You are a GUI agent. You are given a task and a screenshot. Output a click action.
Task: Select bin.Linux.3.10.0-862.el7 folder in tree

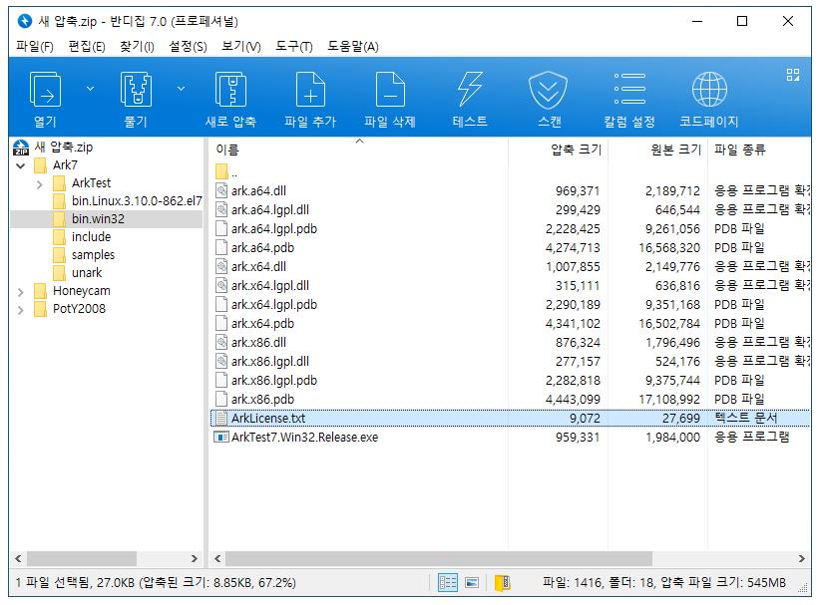pos(128,201)
